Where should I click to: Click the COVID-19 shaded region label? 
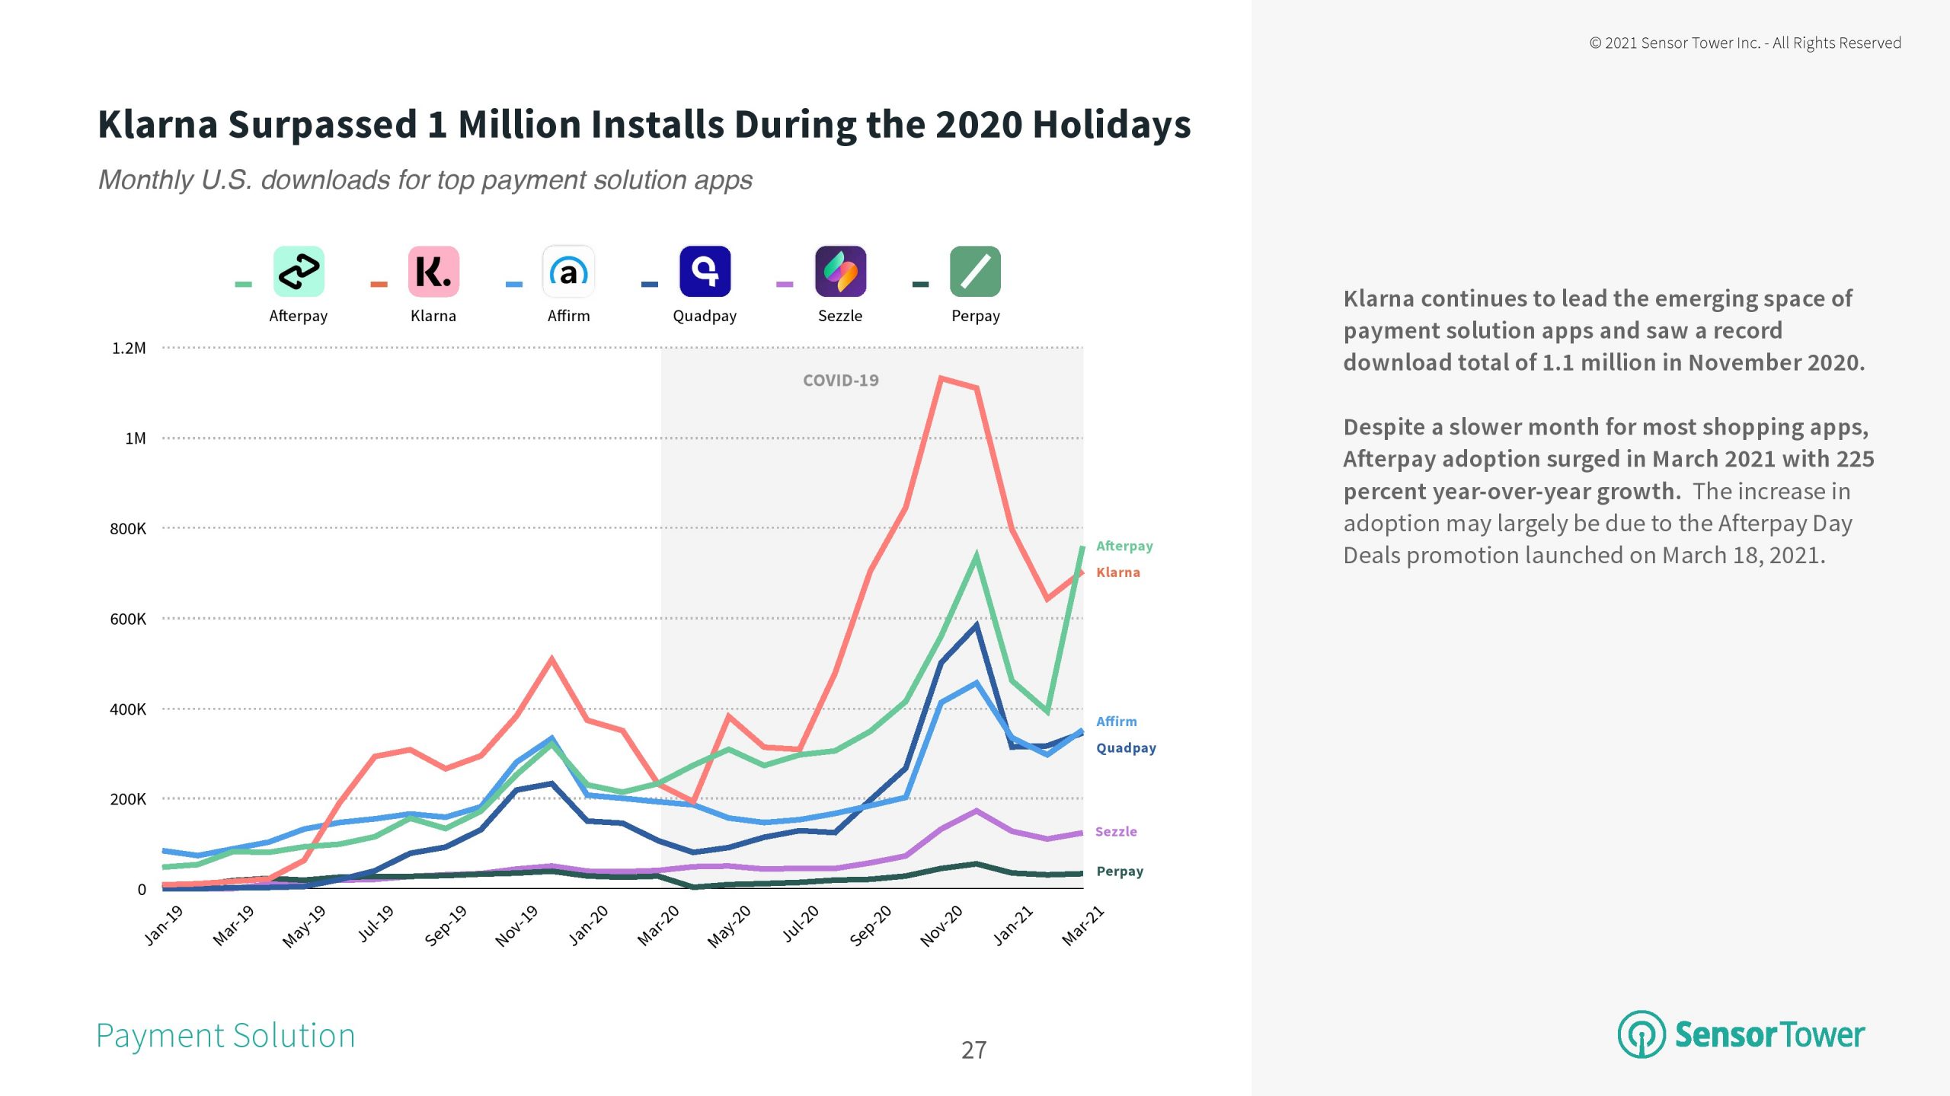(x=840, y=381)
